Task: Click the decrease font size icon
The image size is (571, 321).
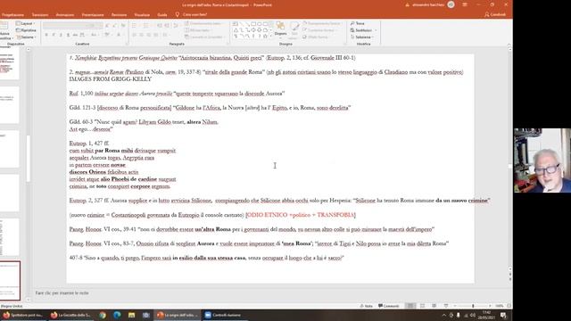Action: 115,26
